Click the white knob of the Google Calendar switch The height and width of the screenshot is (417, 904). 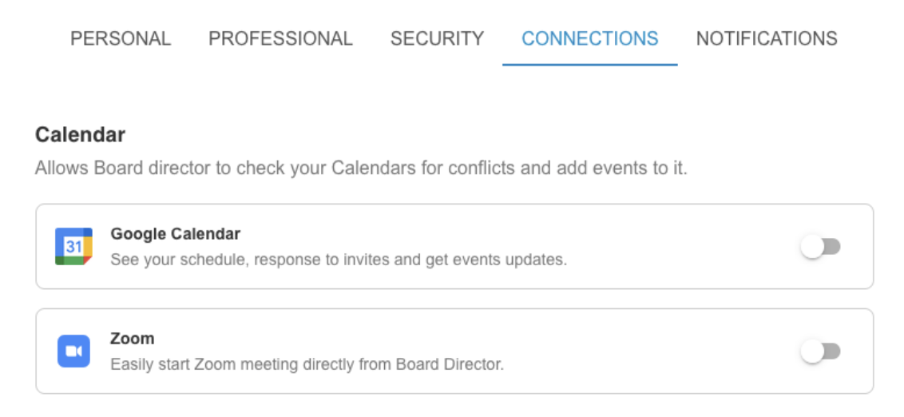point(811,247)
